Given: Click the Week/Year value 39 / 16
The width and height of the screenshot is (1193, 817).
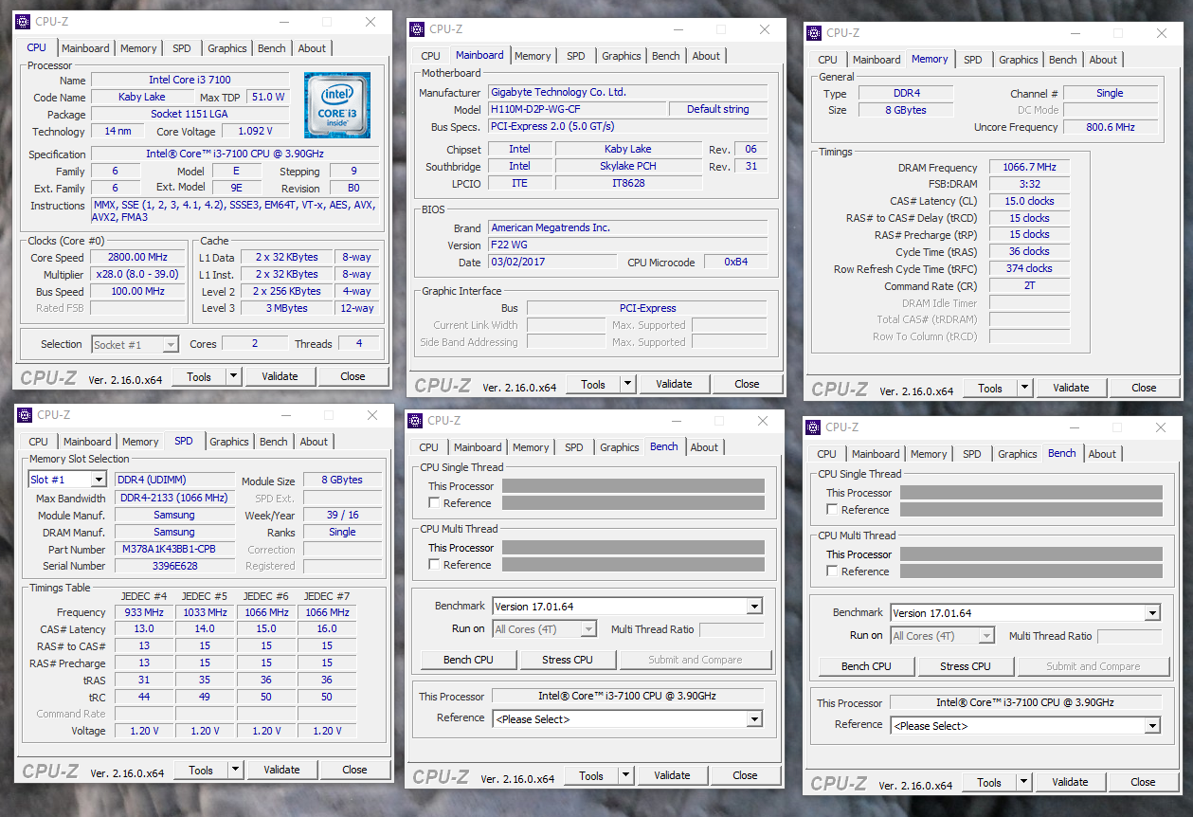Looking at the screenshot, I should click(x=342, y=516).
